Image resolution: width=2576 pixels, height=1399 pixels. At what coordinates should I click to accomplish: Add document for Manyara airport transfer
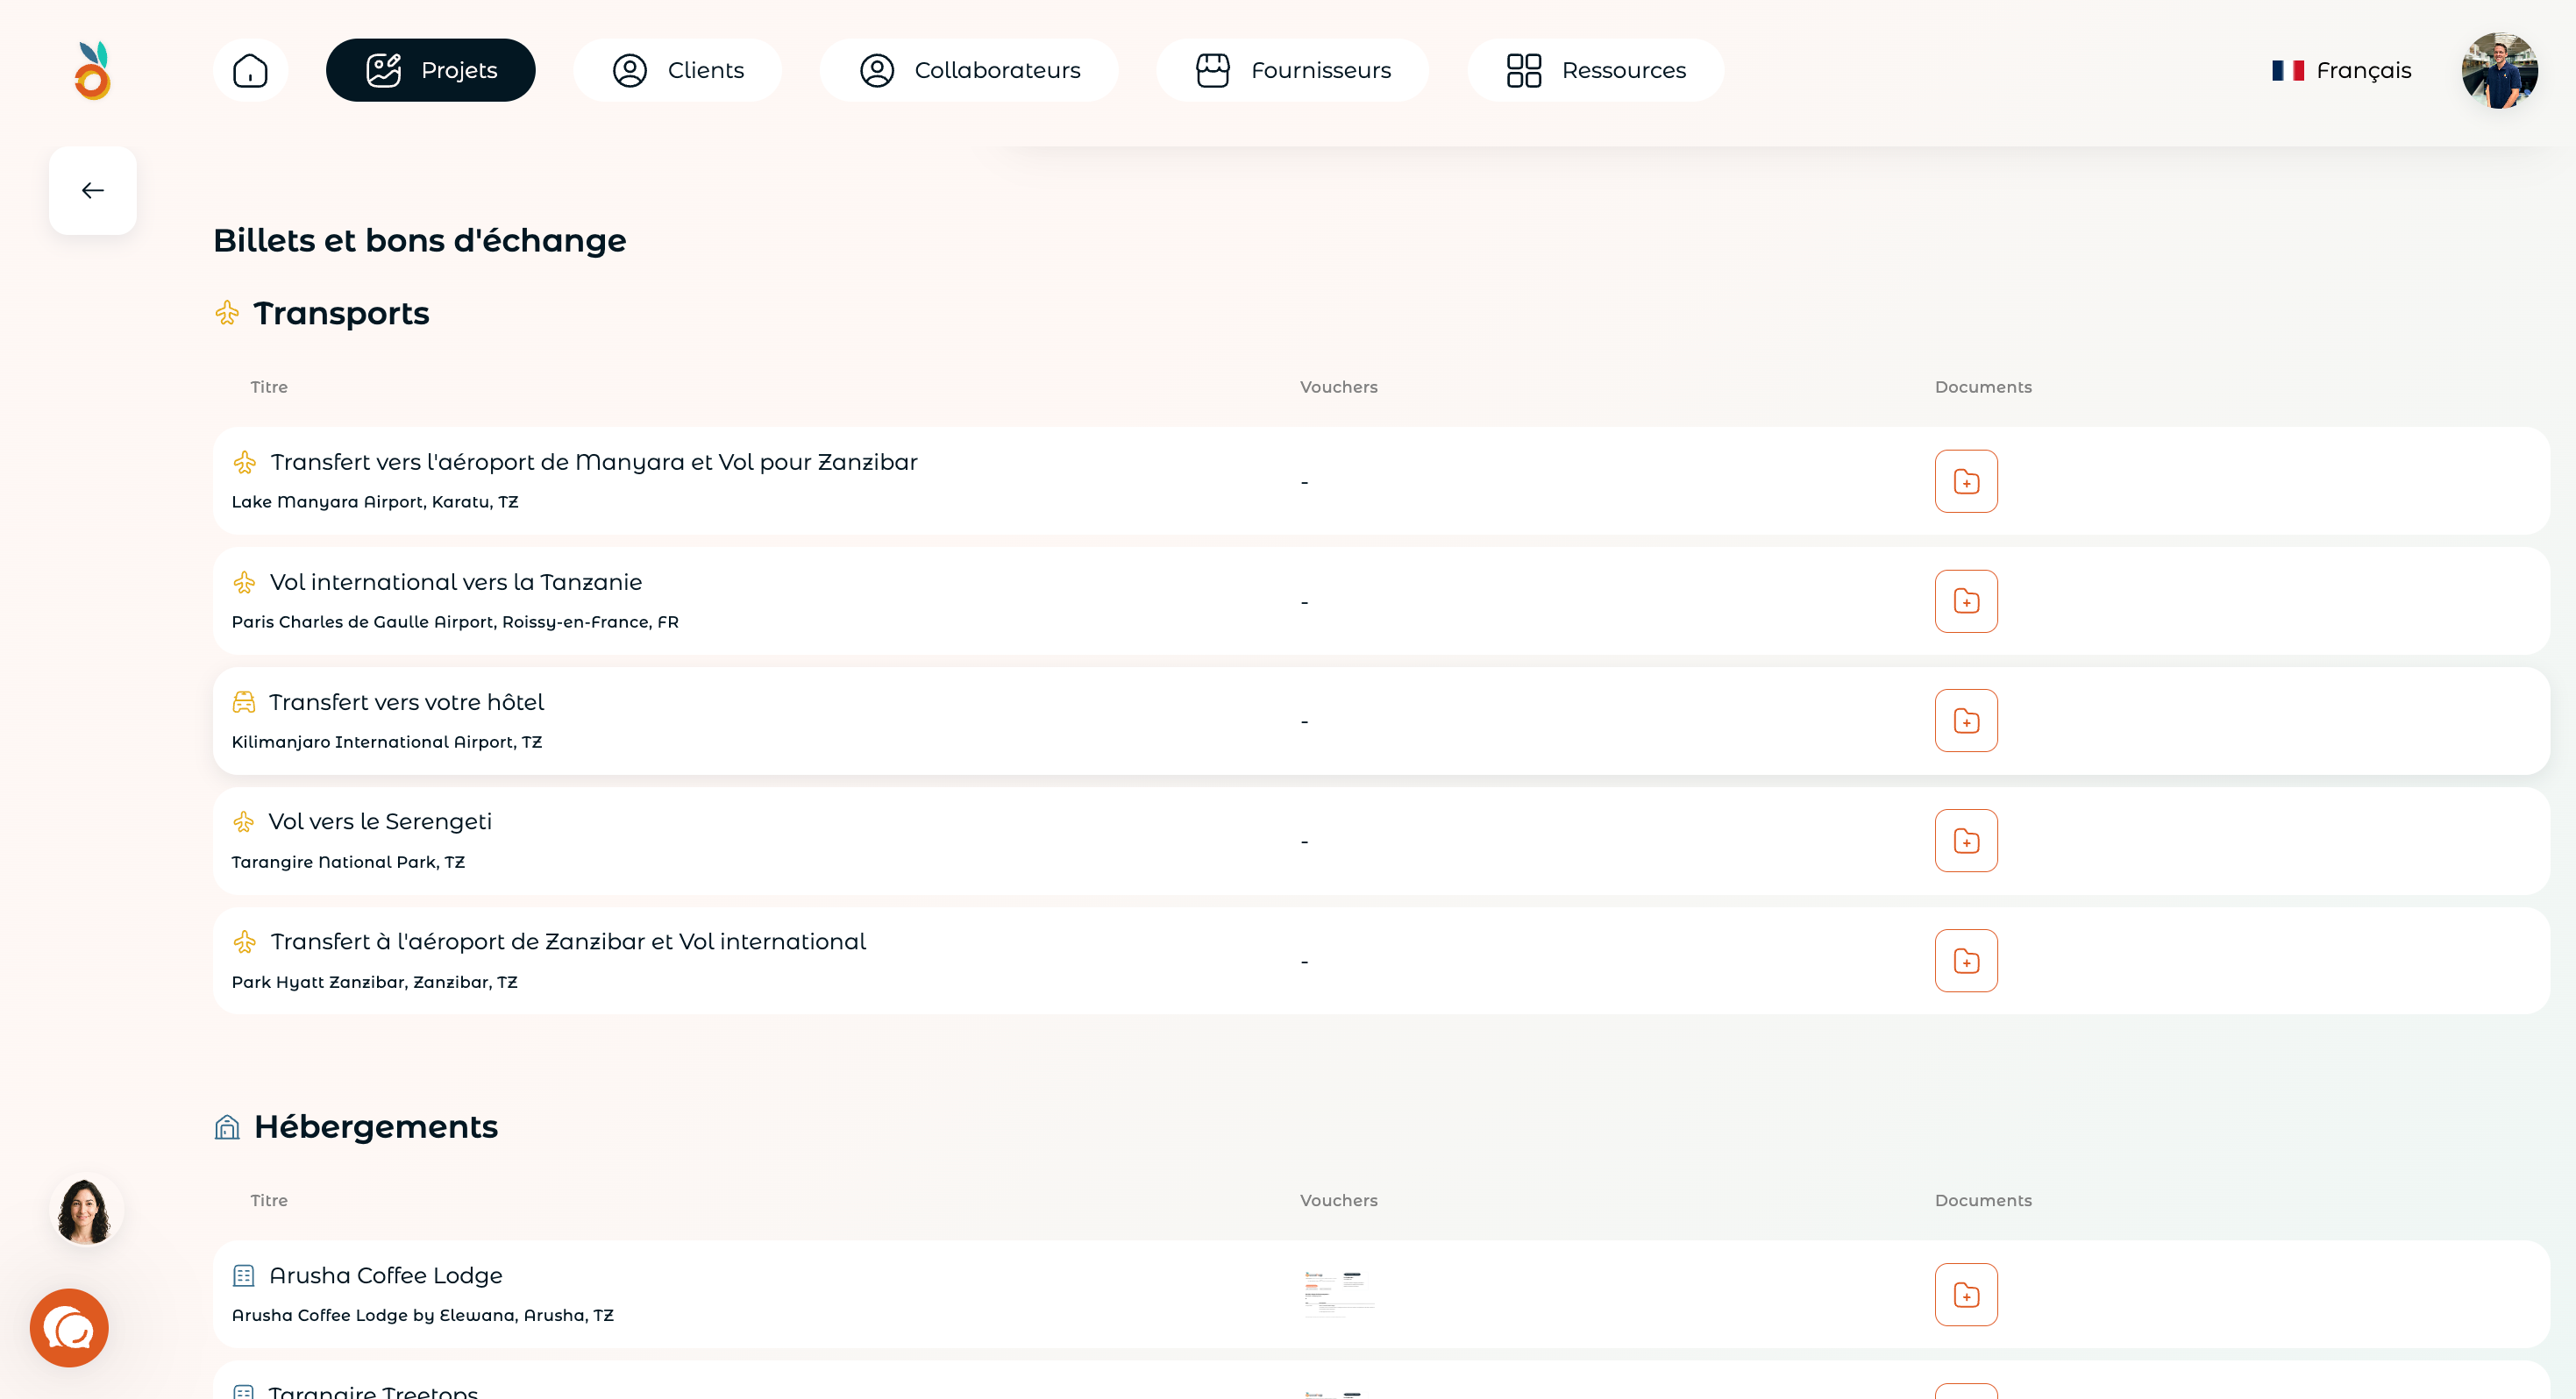click(x=1966, y=481)
